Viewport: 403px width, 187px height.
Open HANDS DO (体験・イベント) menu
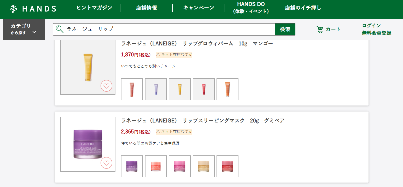tap(251, 8)
